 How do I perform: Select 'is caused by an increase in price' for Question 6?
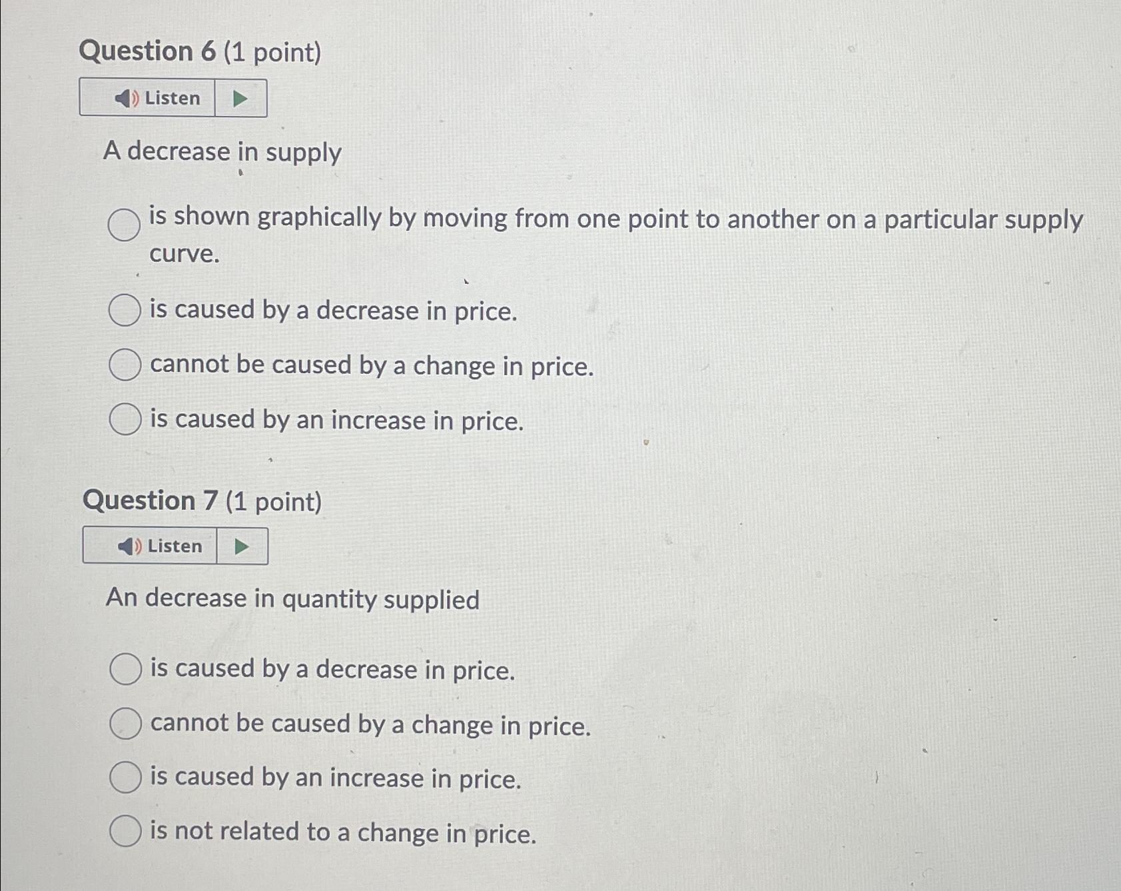point(124,419)
